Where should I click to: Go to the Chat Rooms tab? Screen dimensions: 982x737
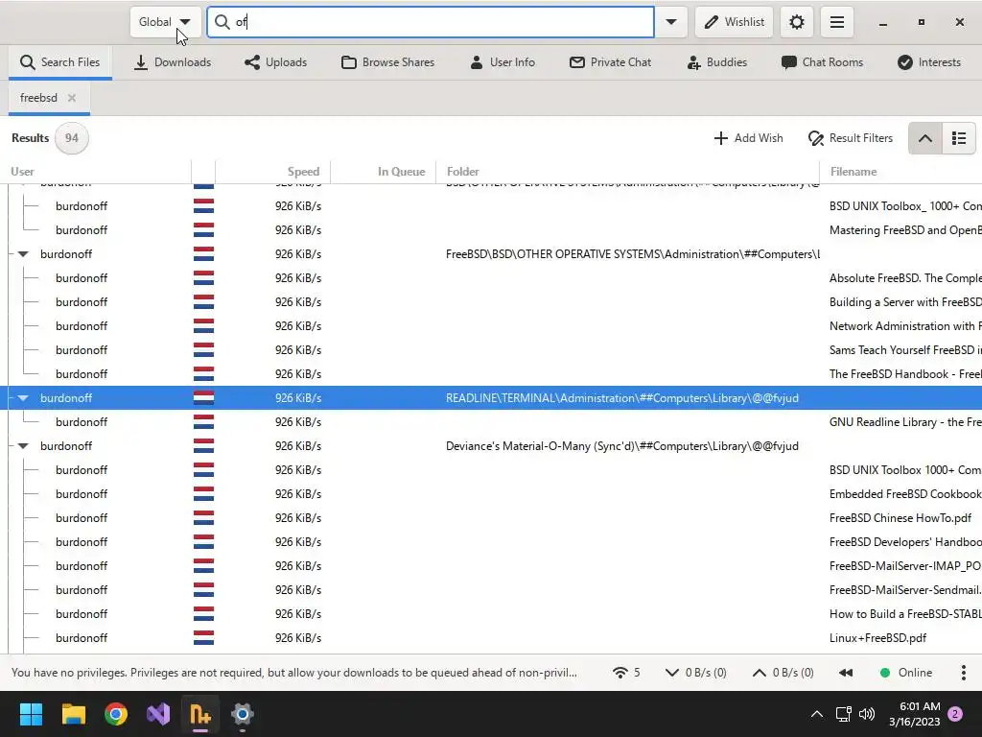(822, 62)
